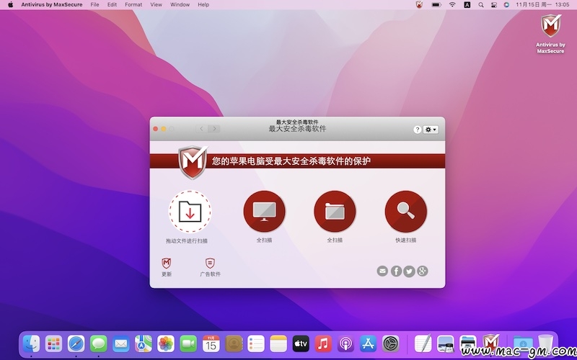577x360 pixels.
Task: Click the Google Plus share icon
Action: 423,271
